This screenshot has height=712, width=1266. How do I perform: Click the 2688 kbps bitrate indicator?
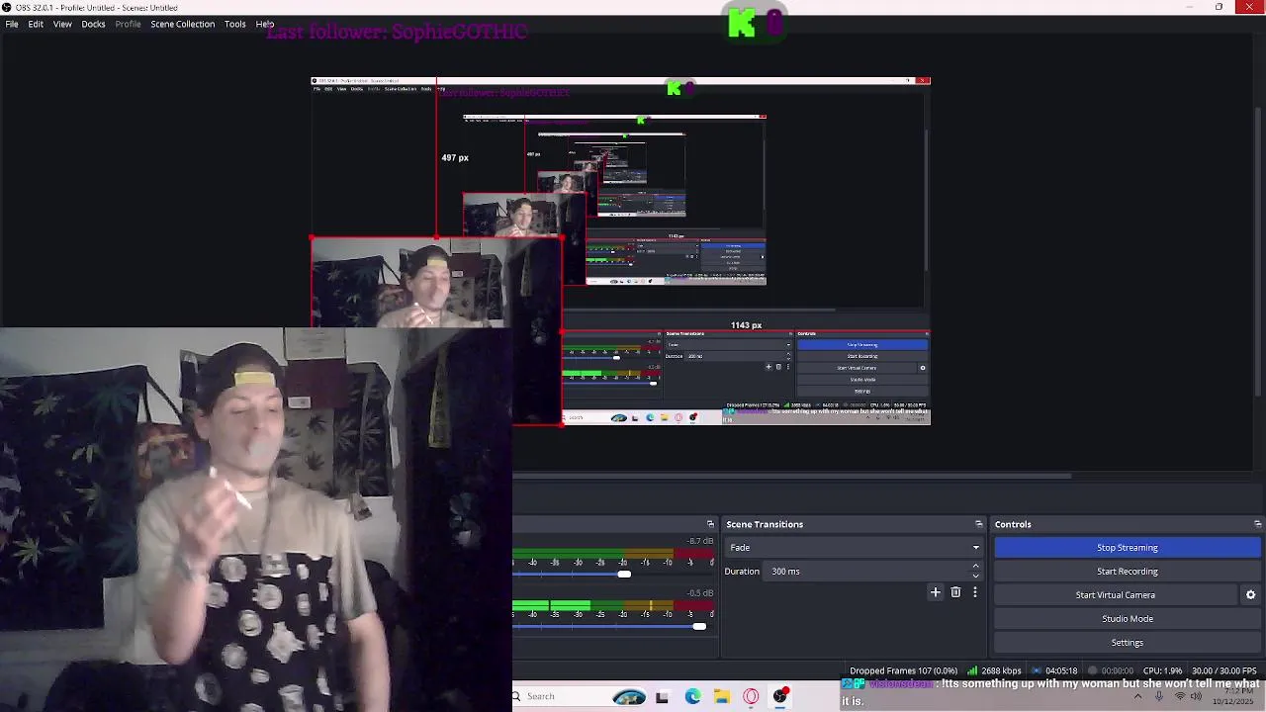[x=994, y=670]
